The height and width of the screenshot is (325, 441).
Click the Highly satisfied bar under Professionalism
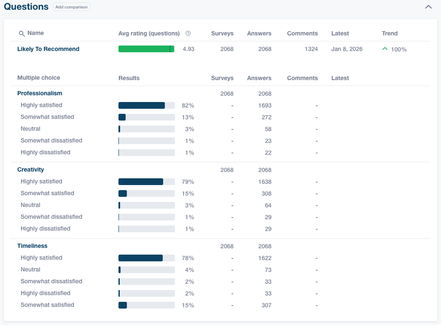point(142,105)
